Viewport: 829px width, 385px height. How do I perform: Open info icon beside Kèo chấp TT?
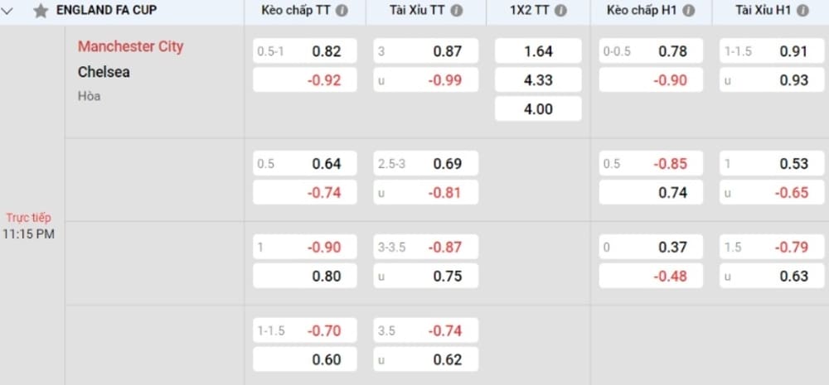coord(342,11)
